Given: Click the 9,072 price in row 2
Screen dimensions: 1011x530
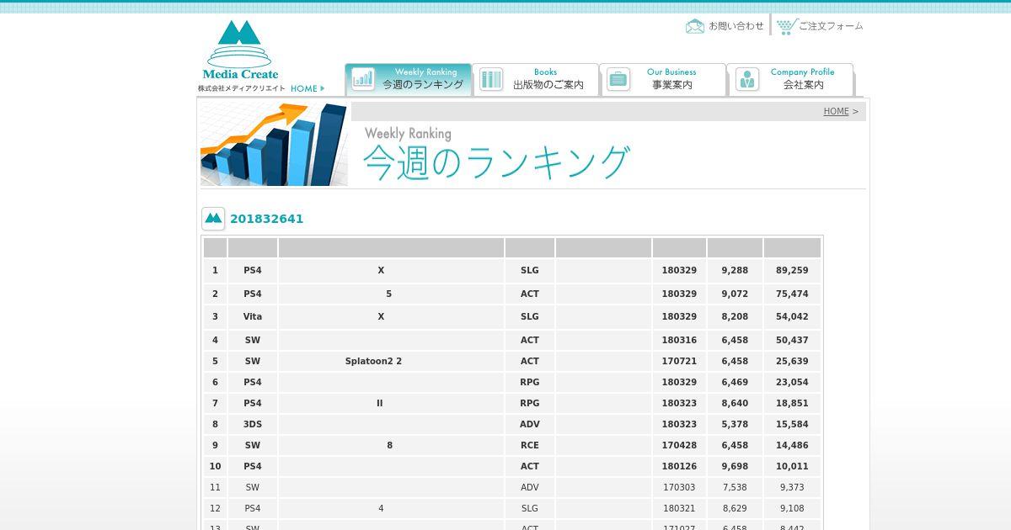Looking at the screenshot, I should 735,294.
